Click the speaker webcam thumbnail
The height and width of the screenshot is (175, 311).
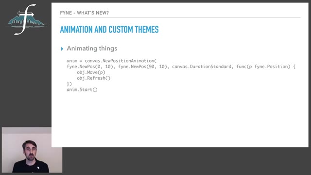pos(32,150)
